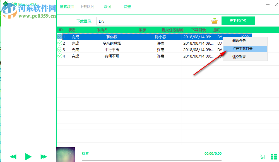Open the playlist grid view icon
Screen dimensions: 279x162
[274, 157]
